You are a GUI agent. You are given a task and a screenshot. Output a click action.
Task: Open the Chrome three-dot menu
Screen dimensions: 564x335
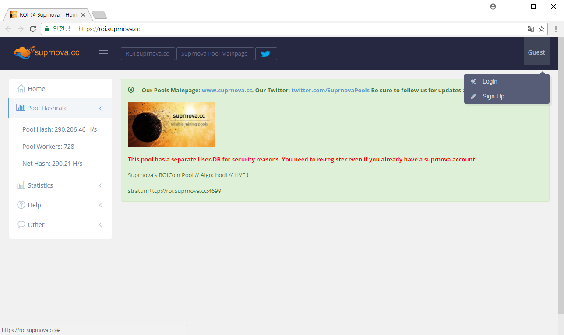(x=556, y=29)
